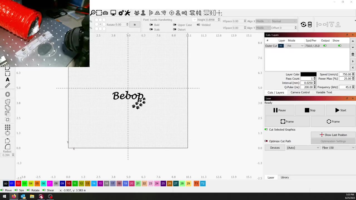Switch to Camera Control tab
This screenshot has width=356, height=200.
(300, 92)
